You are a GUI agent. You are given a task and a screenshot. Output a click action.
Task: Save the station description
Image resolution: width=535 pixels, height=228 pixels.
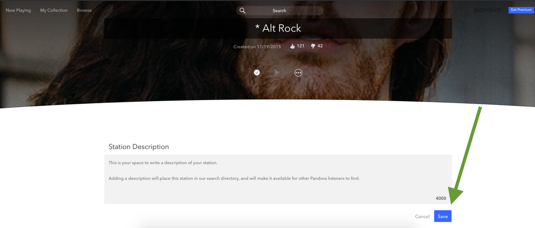[x=442, y=216]
